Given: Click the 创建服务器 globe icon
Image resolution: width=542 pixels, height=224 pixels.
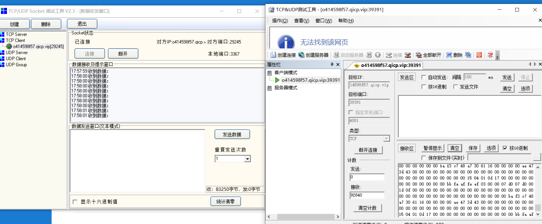Looking at the screenshot, I should (301, 55).
